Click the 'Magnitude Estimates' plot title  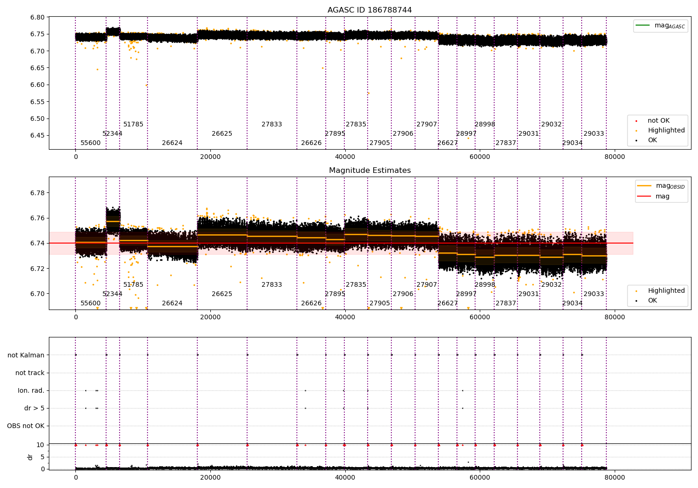click(369, 171)
